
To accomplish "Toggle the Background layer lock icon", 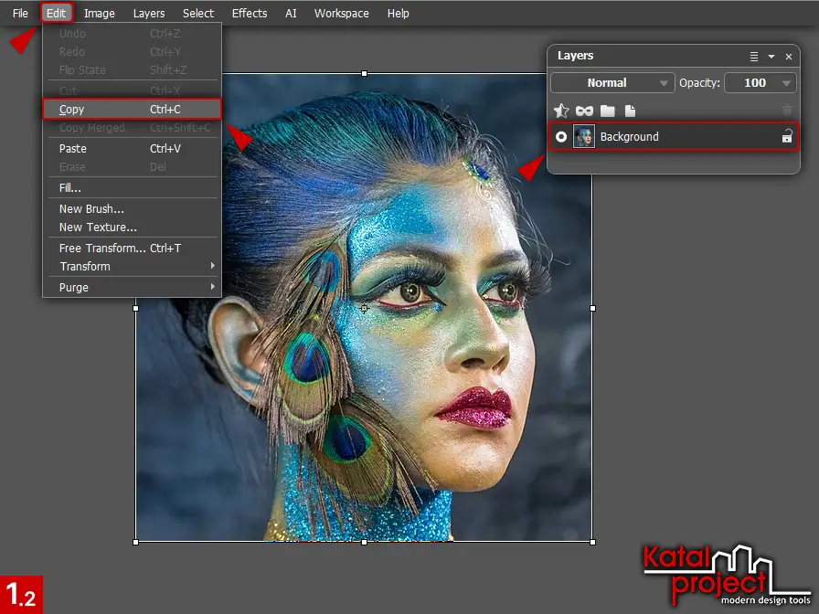I will 786,137.
